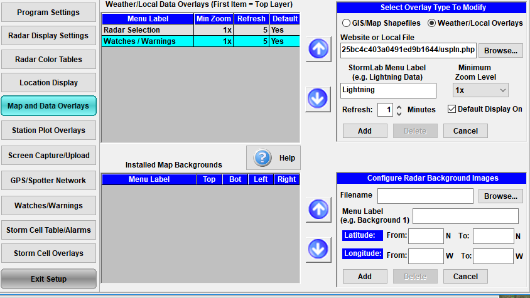
Task: Click the blue question mark Help icon
Action: click(262, 158)
